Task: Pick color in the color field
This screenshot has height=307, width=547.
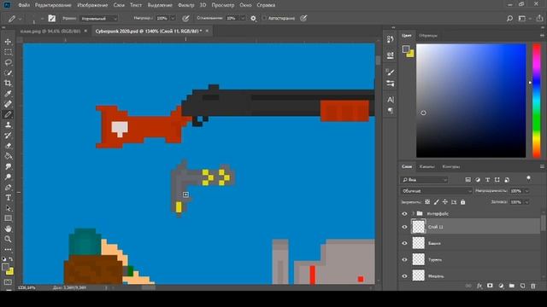Action: tap(471, 101)
